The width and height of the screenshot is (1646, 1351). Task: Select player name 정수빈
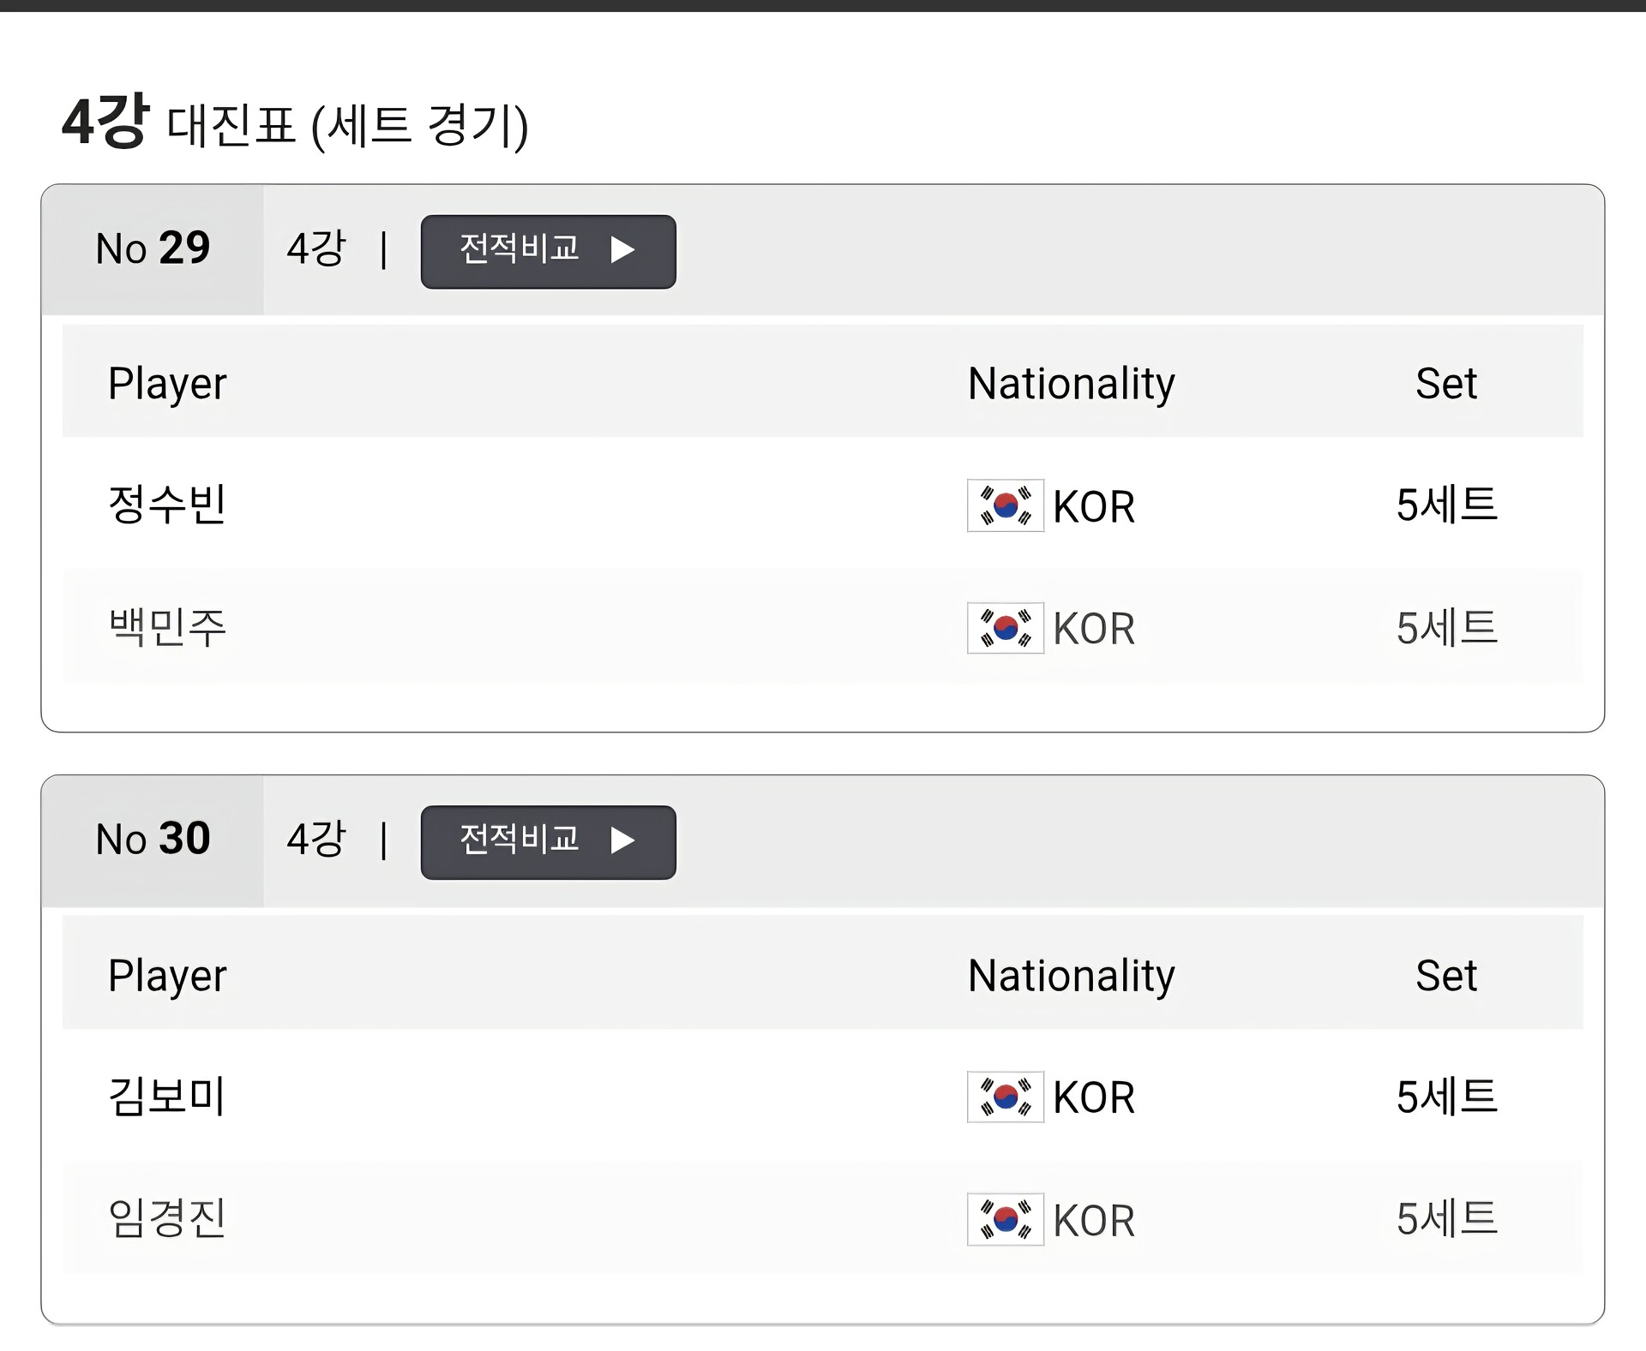[167, 504]
